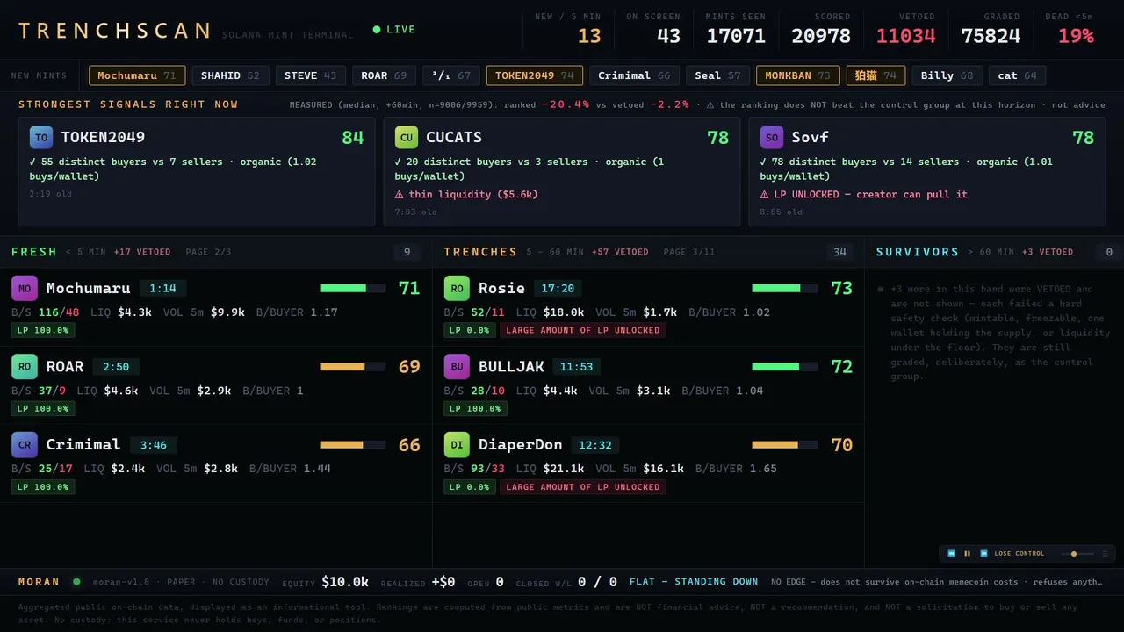The width and height of the screenshot is (1124, 632).
Task: Select the Billy 68 new mint chip
Action: point(947,75)
